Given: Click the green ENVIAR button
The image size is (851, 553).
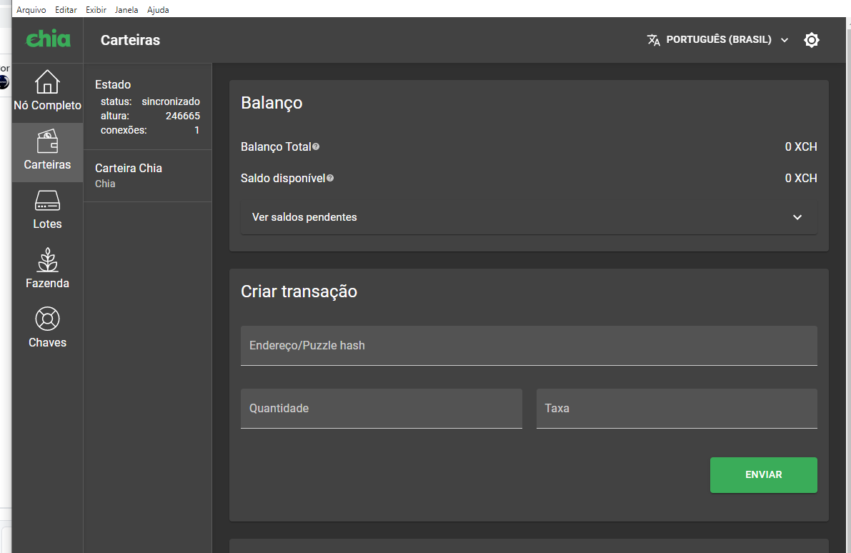Looking at the screenshot, I should pos(763,475).
